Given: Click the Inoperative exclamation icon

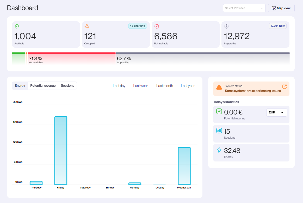Looking at the screenshot, I should click(x=226, y=26).
